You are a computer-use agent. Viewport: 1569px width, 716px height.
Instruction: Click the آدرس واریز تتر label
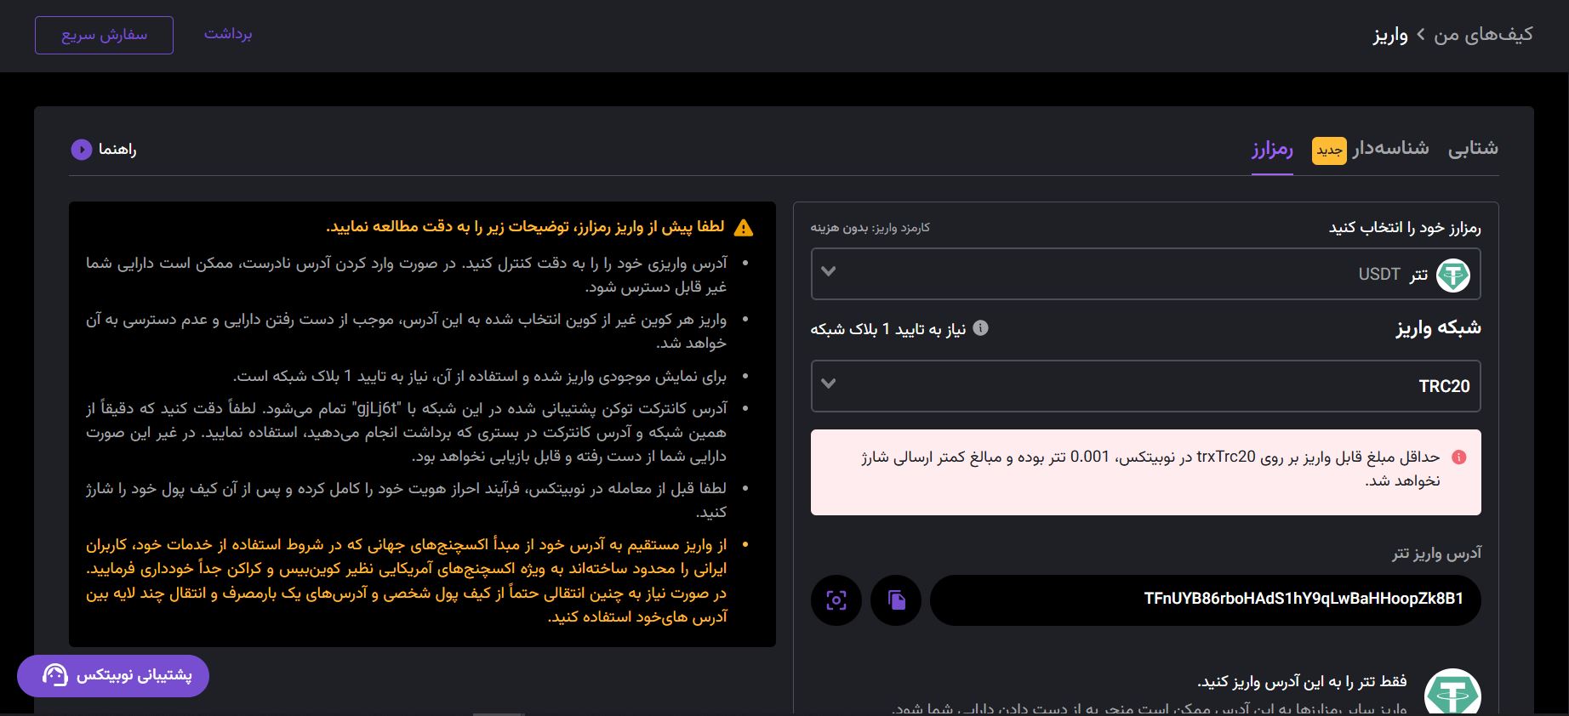(x=1436, y=554)
